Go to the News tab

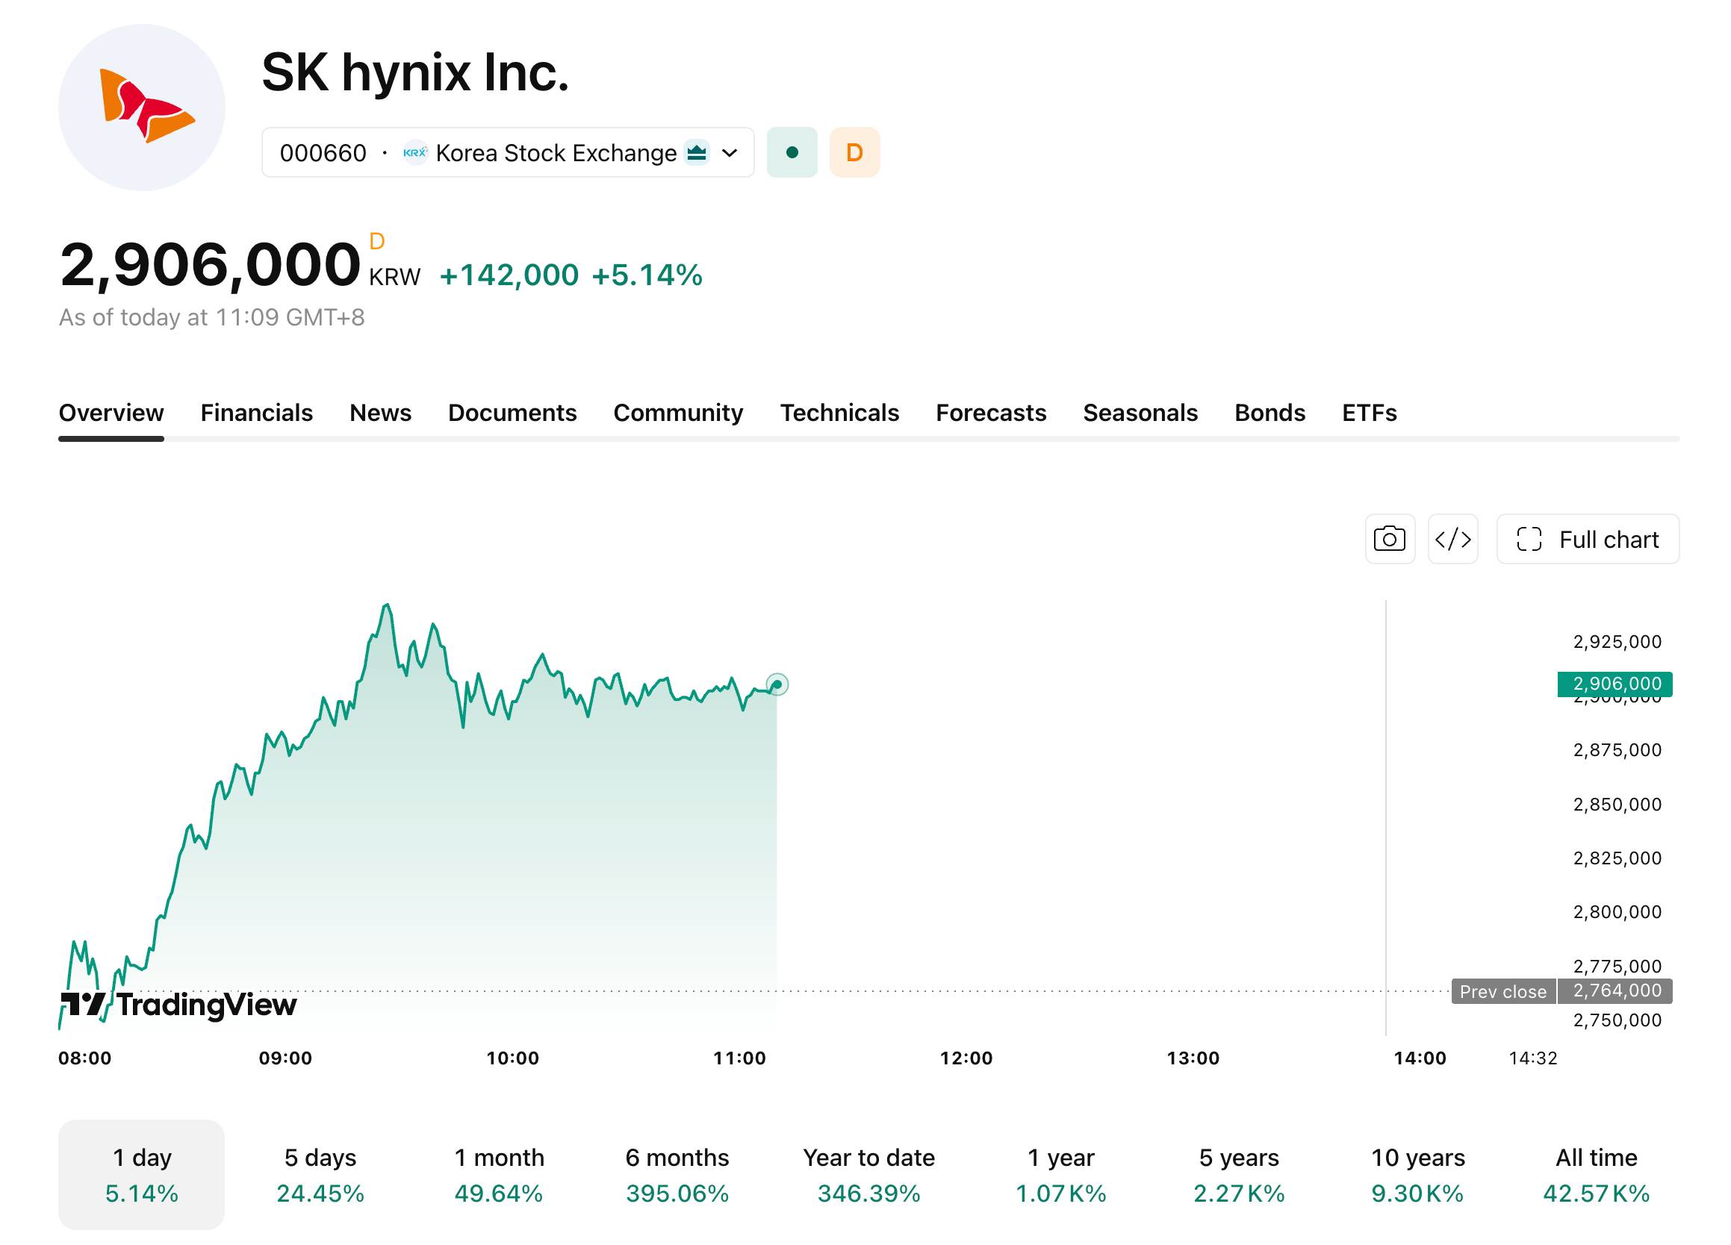(x=380, y=413)
